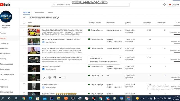Open the help question-mark icon
The height and width of the screenshot is (101, 180).
coord(165,4)
